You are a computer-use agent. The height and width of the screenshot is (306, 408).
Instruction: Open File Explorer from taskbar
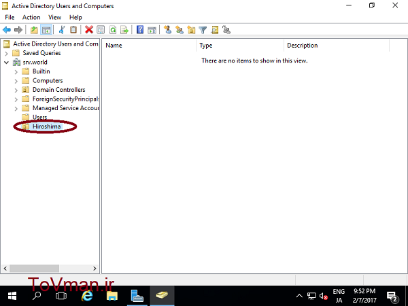click(112, 296)
